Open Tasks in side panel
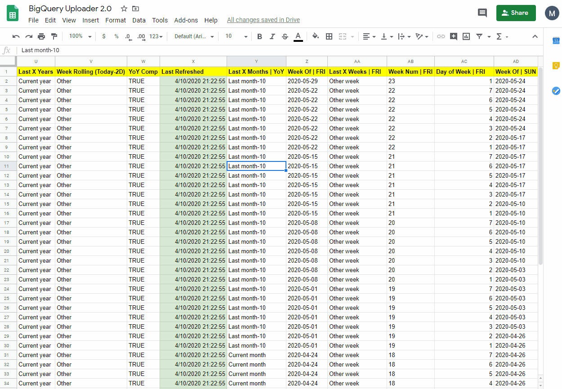Viewport: 562px width, 389px height. pos(556,91)
